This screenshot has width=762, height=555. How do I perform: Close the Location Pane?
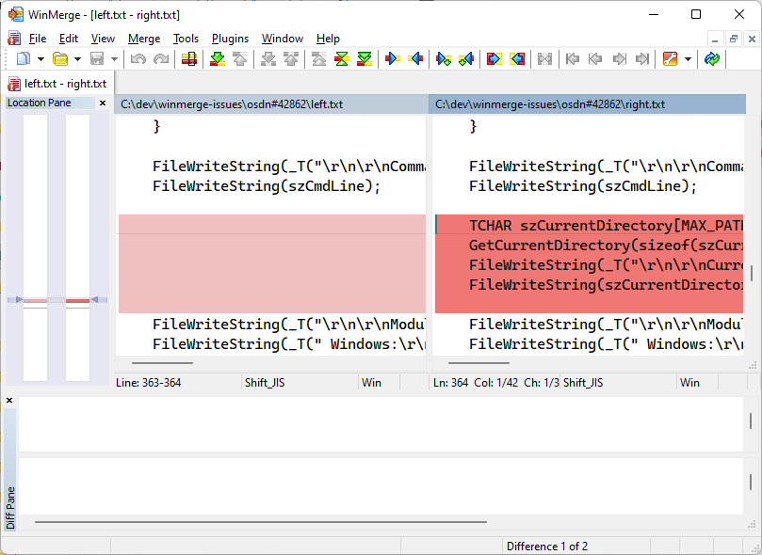[x=103, y=103]
